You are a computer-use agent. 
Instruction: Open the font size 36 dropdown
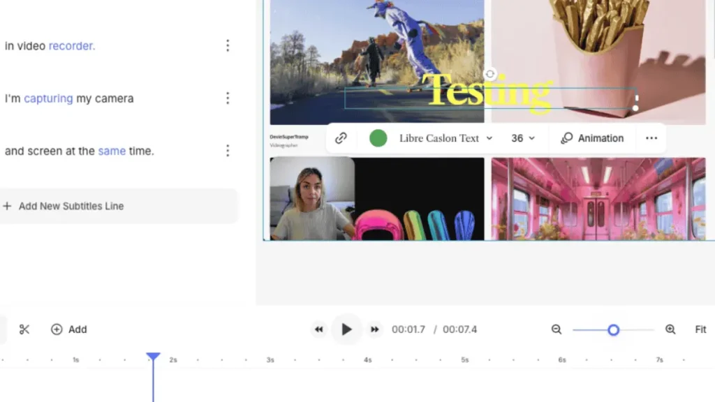[x=522, y=137]
